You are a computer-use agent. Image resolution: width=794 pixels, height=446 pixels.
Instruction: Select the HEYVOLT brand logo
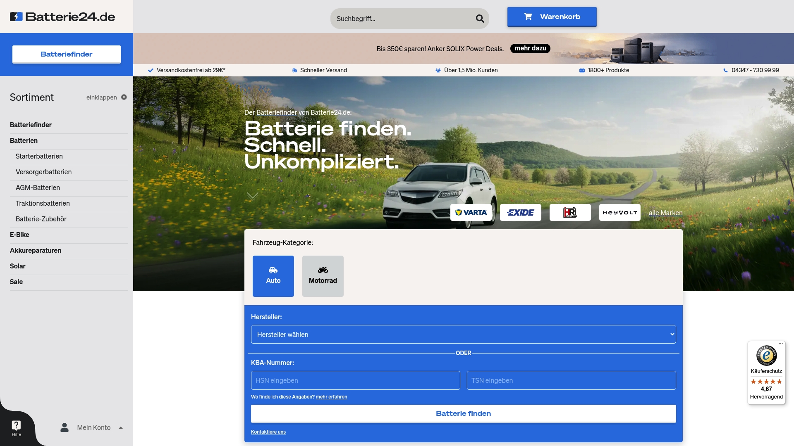coord(619,212)
